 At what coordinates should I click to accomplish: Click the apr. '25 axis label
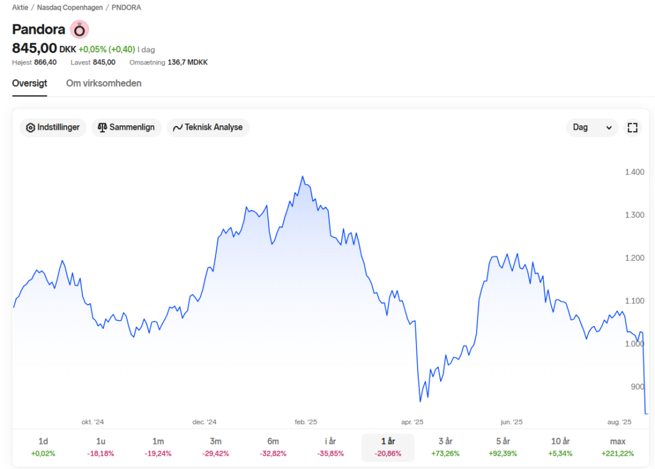[x=413, y=422]
